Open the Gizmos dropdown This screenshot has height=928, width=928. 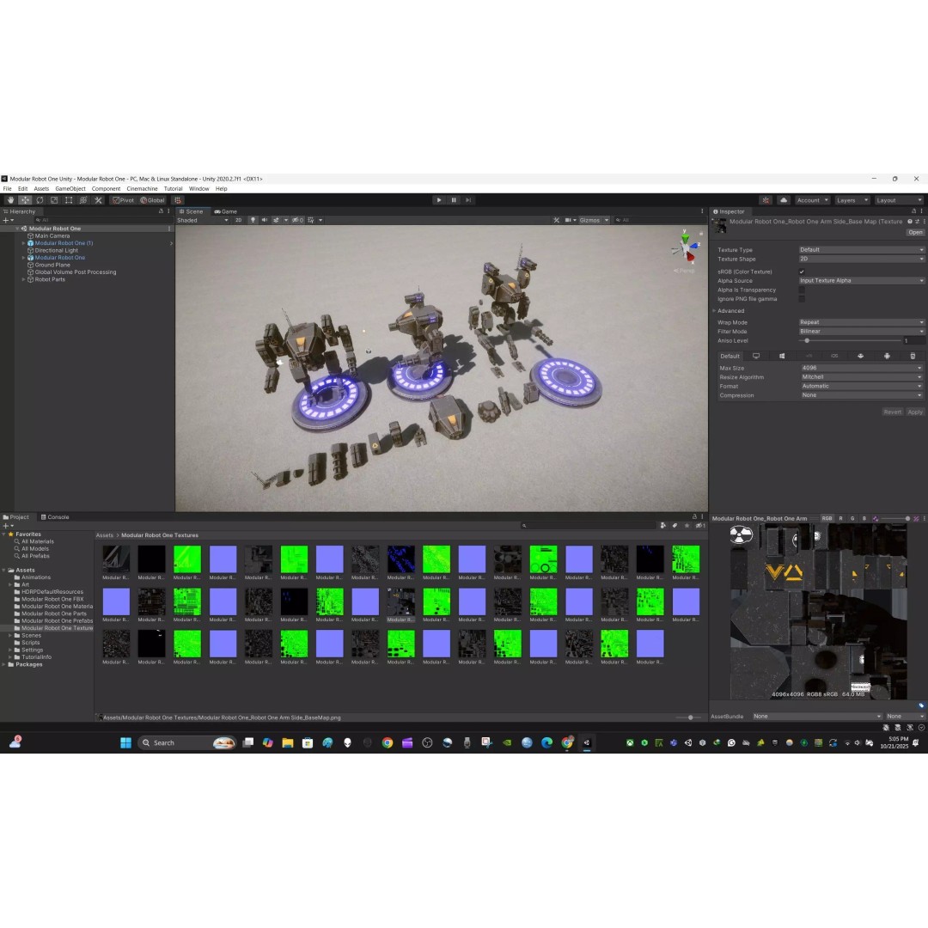pyautogui.click(x=594, y=220)
